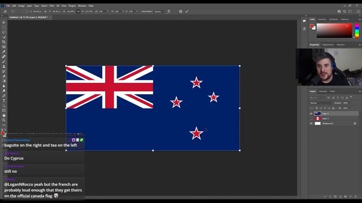Select the Eraser tool
Viewport: 362px width, 203px height.
click(4, 76)
